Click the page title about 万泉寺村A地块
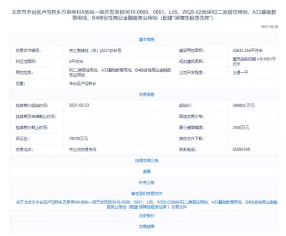The height and width of the screenshot is (236, 286). point(144,15)
